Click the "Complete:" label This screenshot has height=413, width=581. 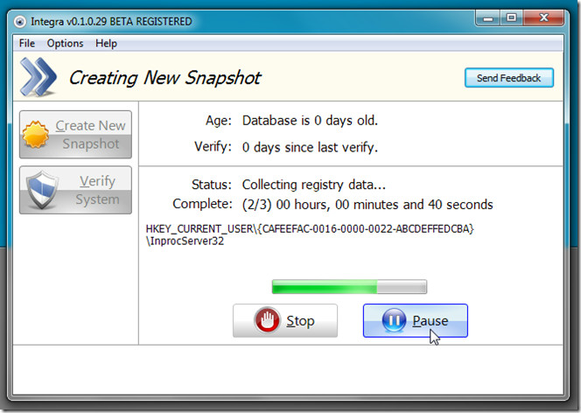(x=202, y=204)
